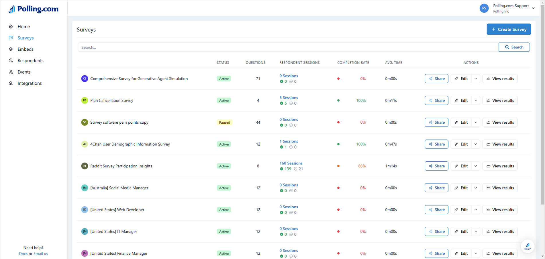545x259 pixels.
Task: Open 160 Sessions link for Reddit survey
Action: coord(291,163)
